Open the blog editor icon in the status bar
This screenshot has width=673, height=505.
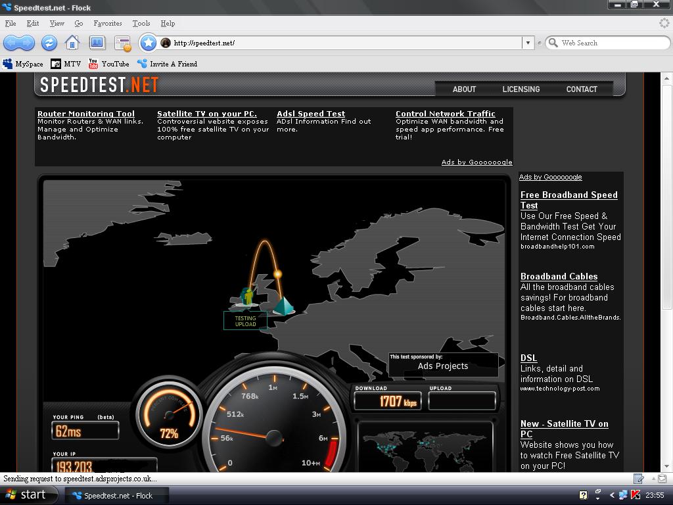[x=638, y=478]
